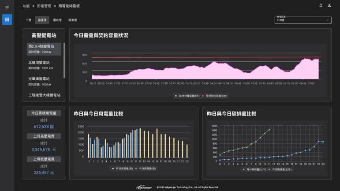Screen dimensions: 340x191
Task: Switch to the 臺北港 tab
Action: coord(58,20)
